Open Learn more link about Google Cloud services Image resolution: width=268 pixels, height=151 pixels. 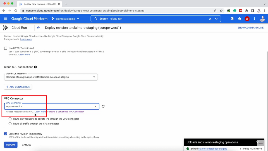point(26,39)
